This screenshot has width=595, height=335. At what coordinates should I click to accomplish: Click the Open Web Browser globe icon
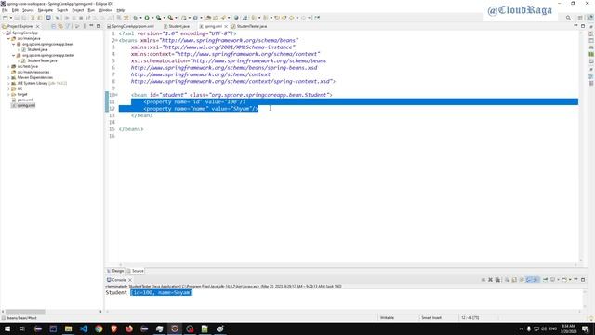pyautogui.click(x=236, y=18)
